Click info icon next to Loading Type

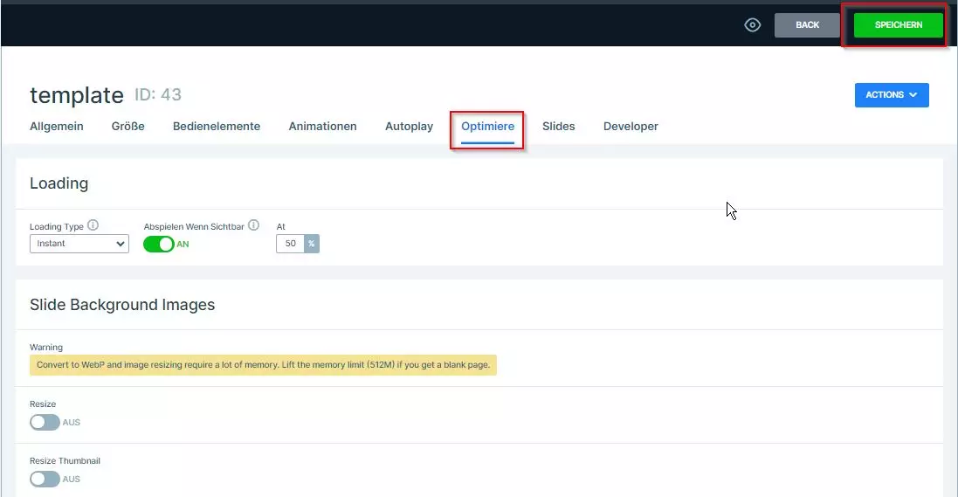point(93,225)
